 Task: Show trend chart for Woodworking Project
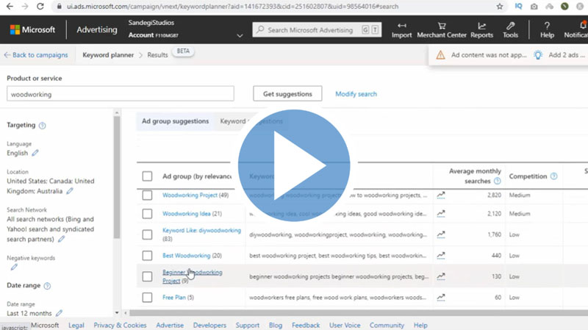click(x=441, y=195)
